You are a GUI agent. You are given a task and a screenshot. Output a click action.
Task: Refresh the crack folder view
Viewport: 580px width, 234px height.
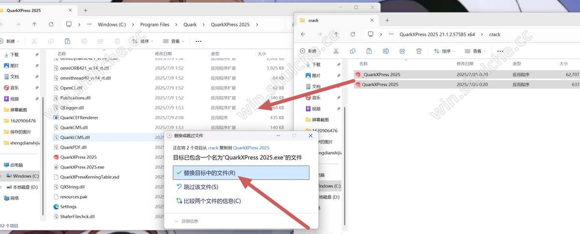point(353,34)
